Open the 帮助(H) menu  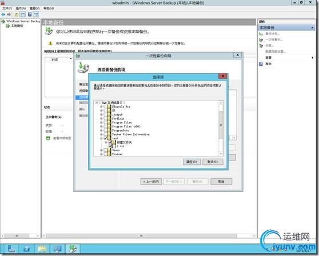(x=49, y=8)
